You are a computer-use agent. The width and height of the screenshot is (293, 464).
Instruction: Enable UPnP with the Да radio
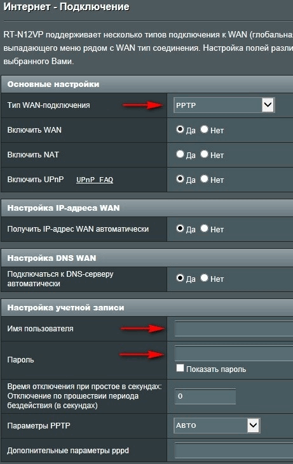tap(180, 179)
